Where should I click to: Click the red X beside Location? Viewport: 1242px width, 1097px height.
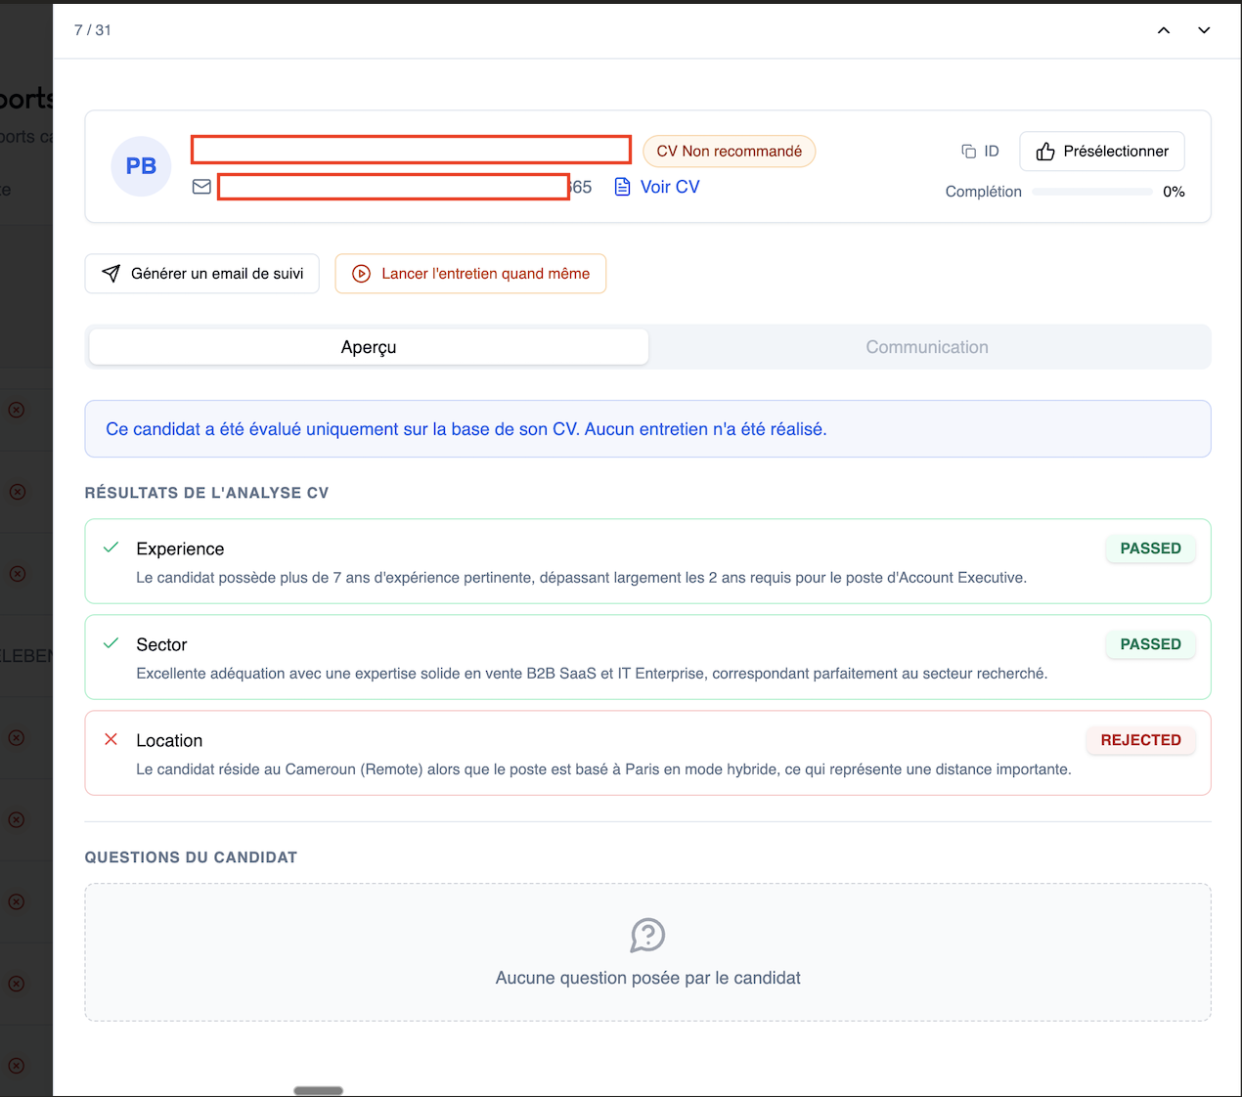click(111, 739)
